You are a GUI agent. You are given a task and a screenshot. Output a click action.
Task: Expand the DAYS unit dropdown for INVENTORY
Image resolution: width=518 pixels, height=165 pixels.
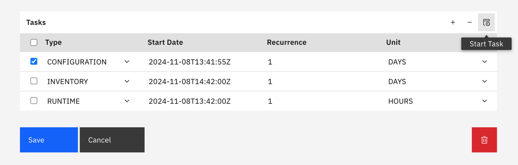click(x=485, y=81)
